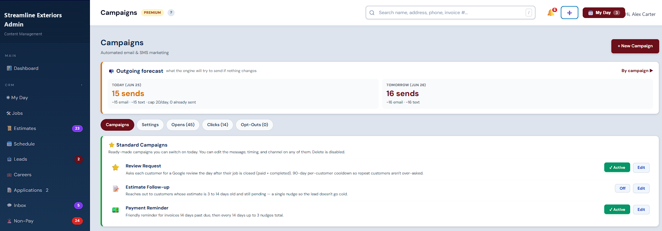This screenshot has width=662, height=231.
Task: Open the notifications bell icon
Action: pos(550,13)
